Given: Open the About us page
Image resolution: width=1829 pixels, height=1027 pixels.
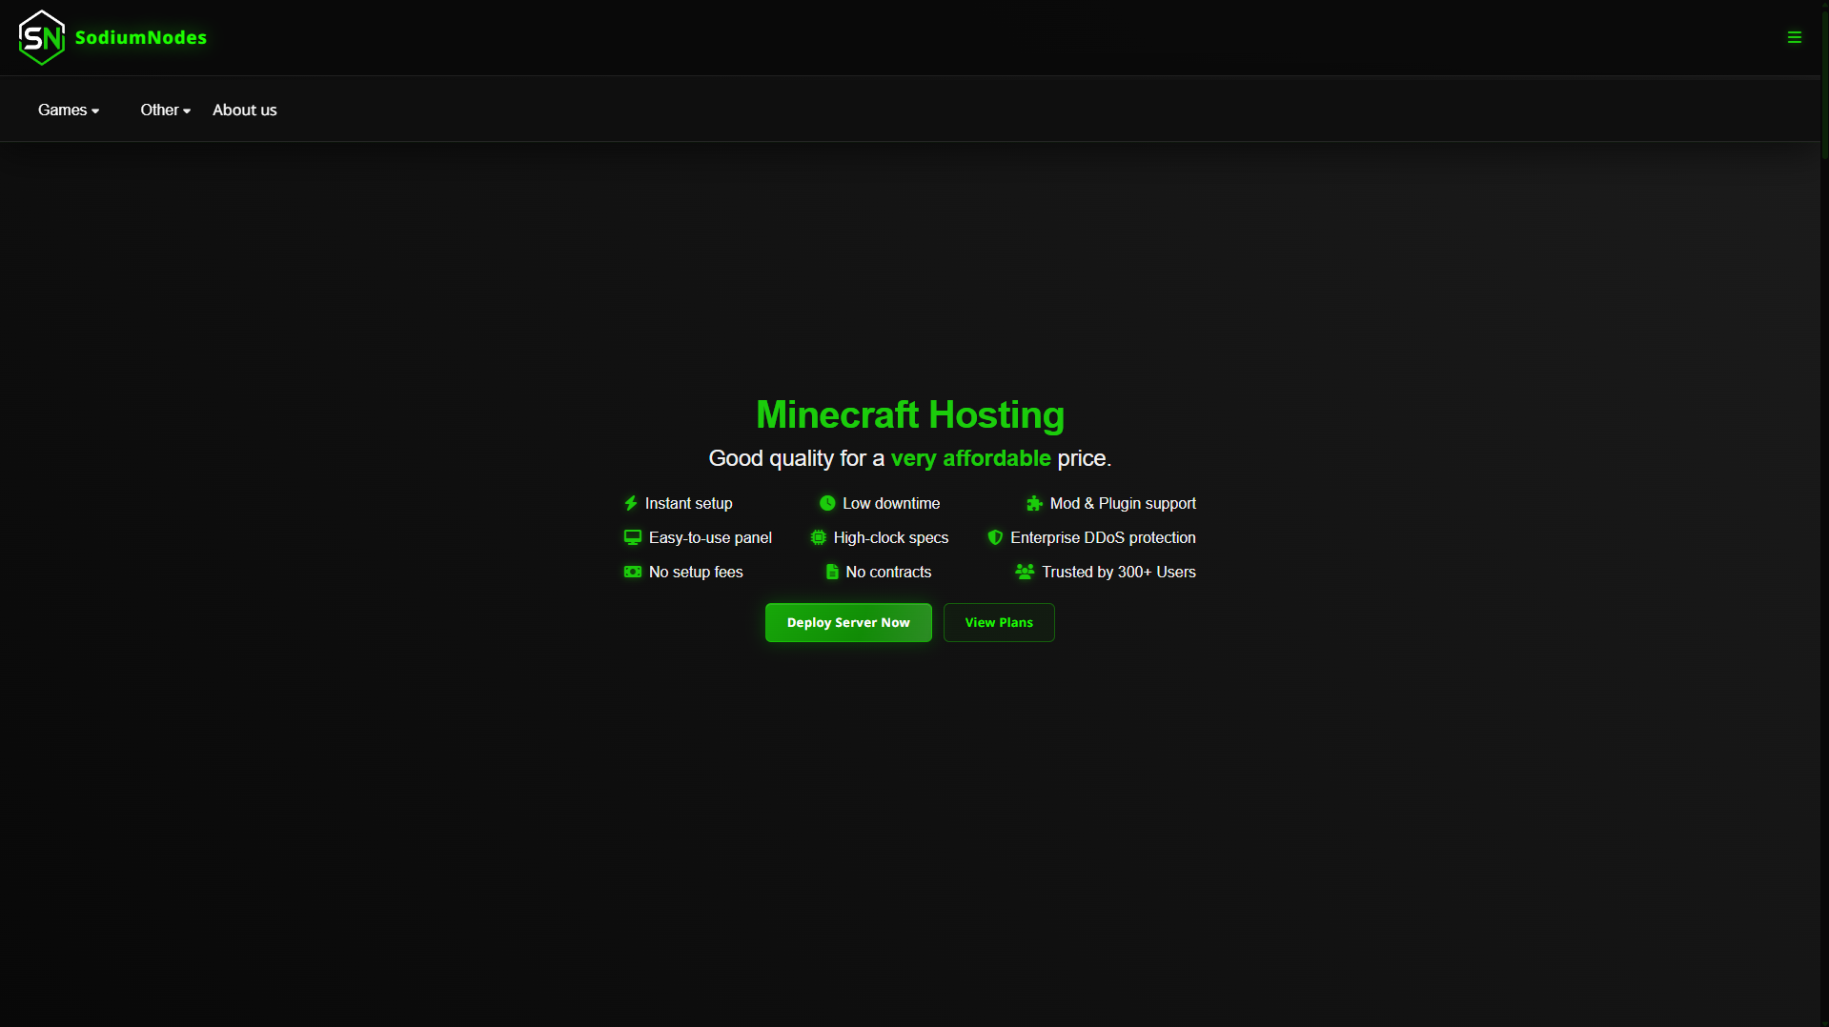Looking at the screenshot, I should click(x=245, y=110).
